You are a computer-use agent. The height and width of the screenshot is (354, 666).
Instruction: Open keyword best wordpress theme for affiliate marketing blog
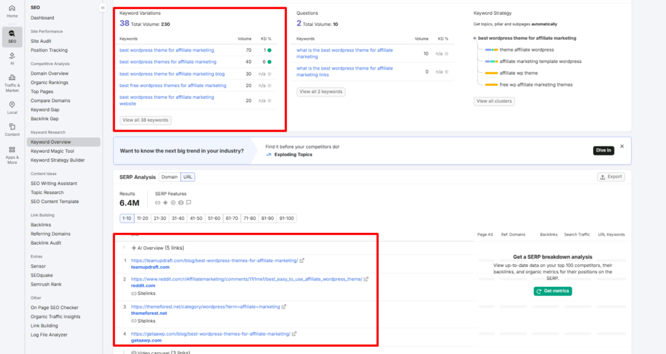172,74
